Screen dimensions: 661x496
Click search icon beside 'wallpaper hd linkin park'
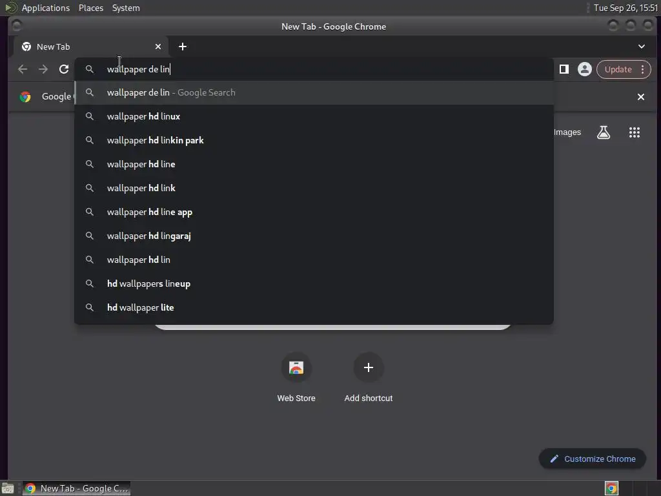(89, 140)
